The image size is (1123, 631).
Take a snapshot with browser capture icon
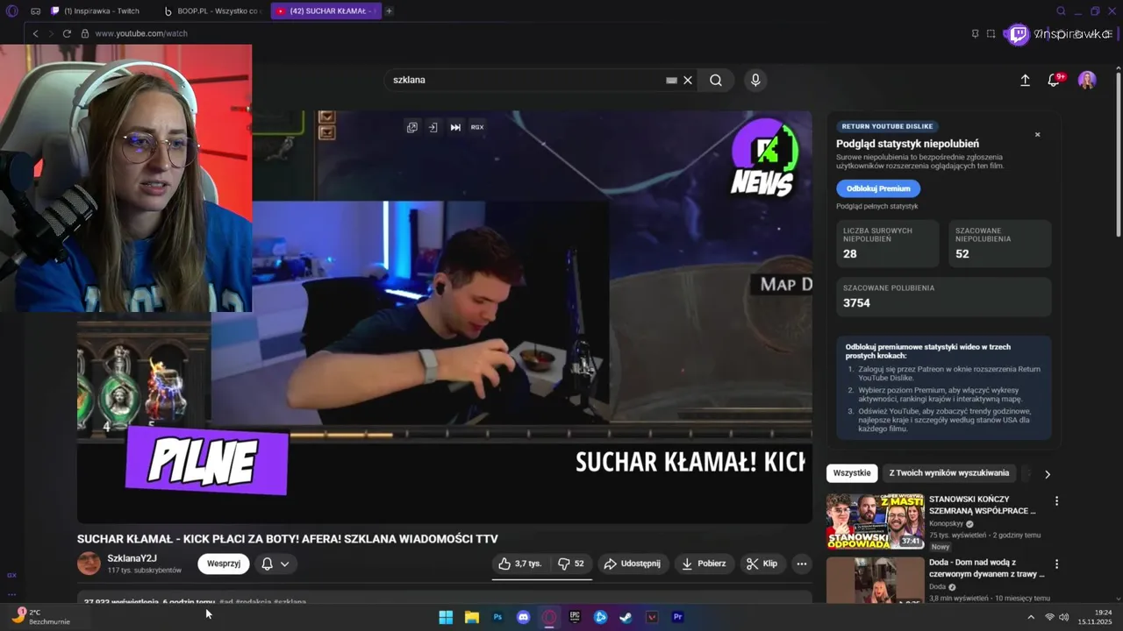click(x=991, y=33)
